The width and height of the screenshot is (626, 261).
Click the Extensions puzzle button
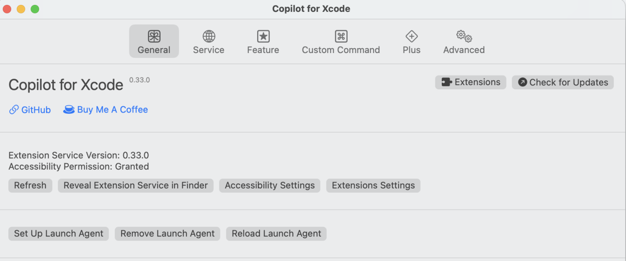pyautogui.click(x=471, y=82)
